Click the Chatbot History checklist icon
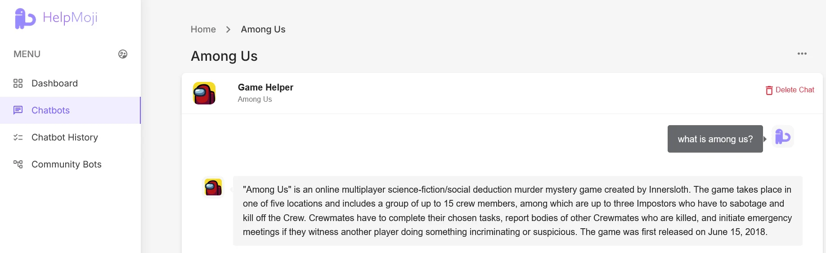 coord(18,137)
